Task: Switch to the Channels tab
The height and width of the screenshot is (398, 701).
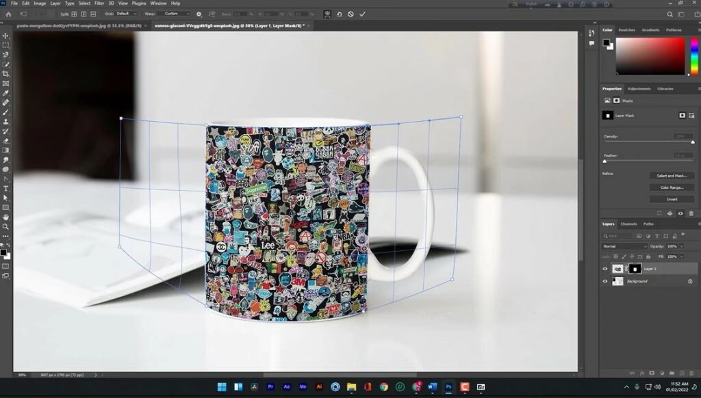Action: [x=628, y=224]
